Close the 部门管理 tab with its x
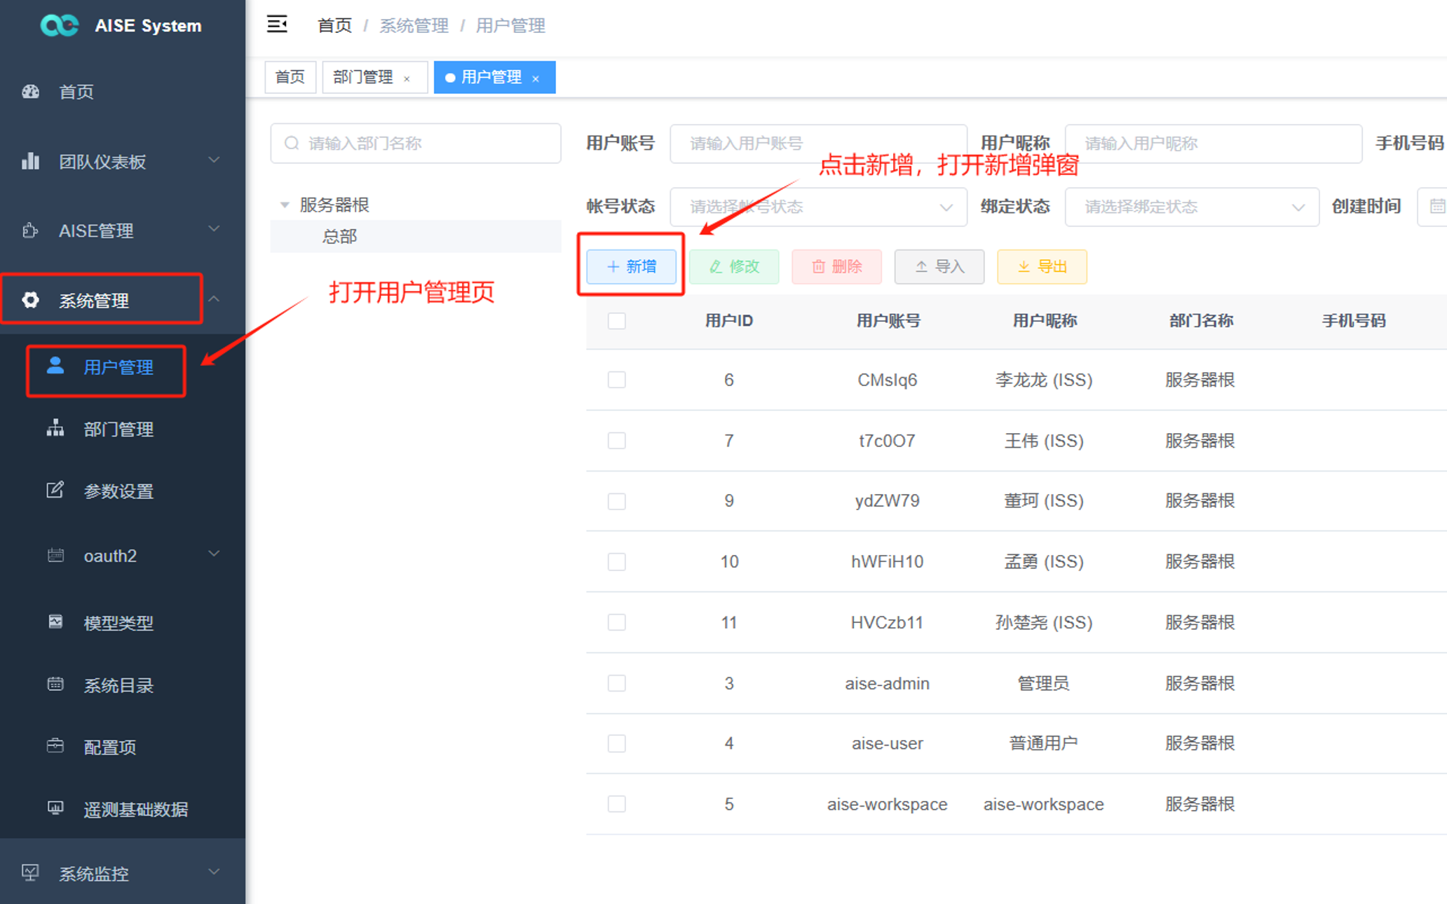1447x904 pixels. [x=407, y=78]
